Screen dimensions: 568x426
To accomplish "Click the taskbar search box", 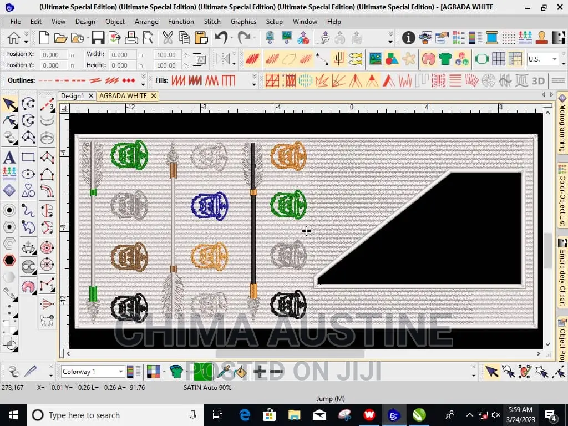I will (115, 415).
